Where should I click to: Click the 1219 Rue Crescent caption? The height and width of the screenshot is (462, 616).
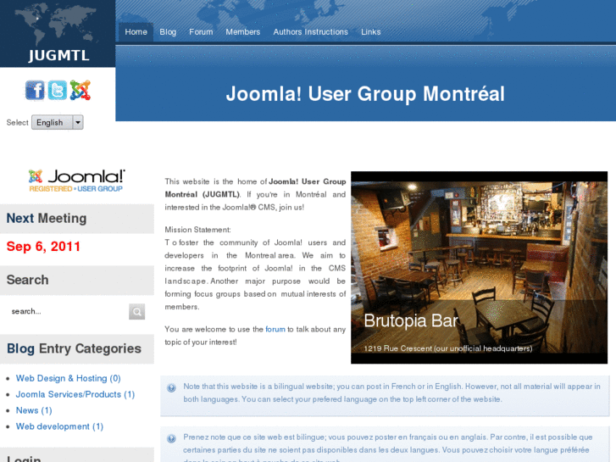448,348
